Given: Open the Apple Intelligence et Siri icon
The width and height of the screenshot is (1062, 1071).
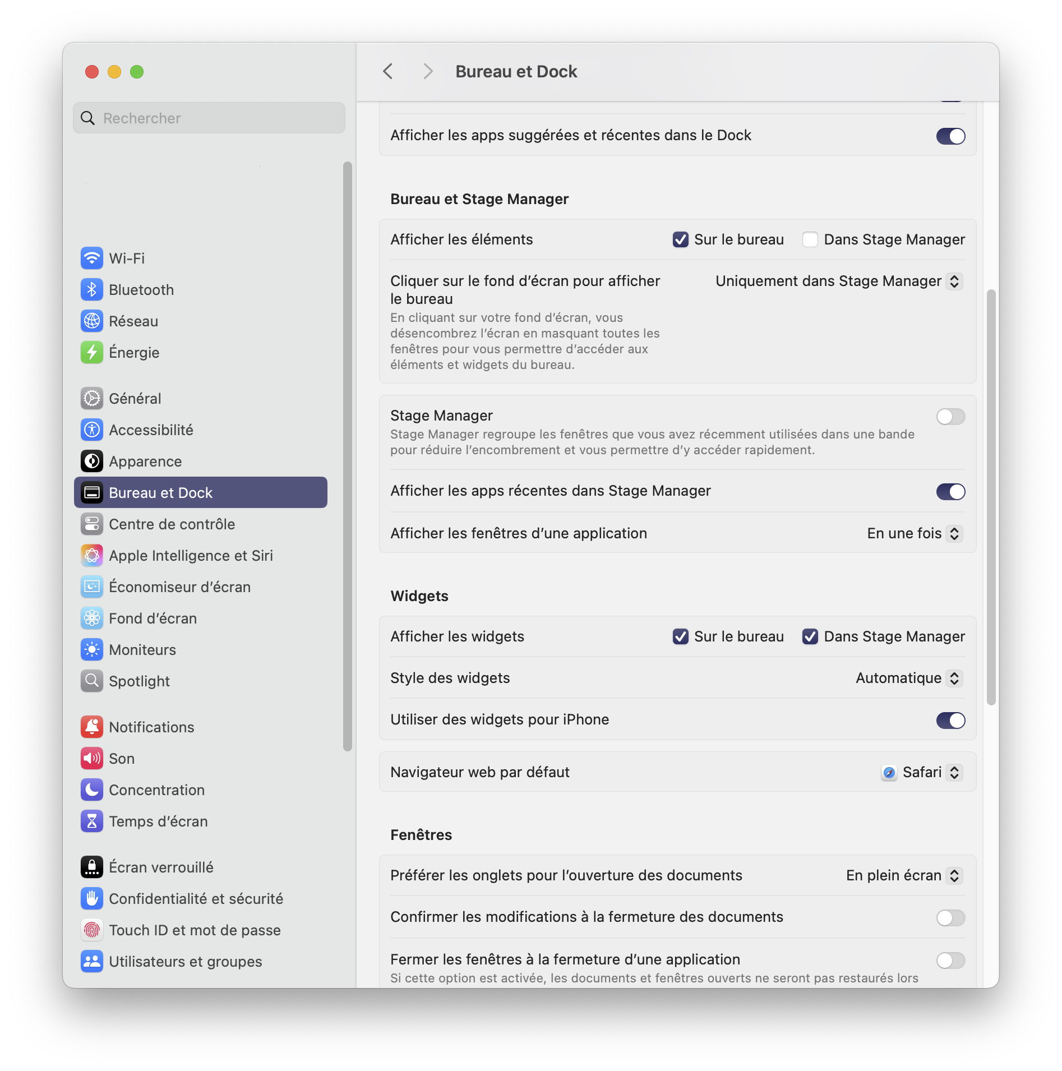Looking at the screenshot, I should pos(92,556).
